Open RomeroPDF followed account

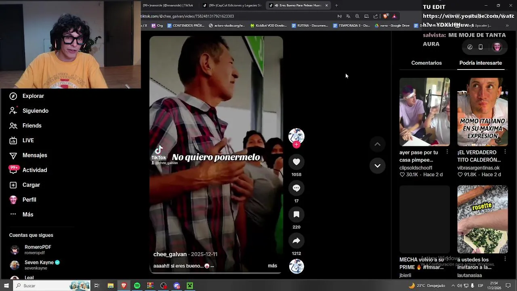pos(31,249)
